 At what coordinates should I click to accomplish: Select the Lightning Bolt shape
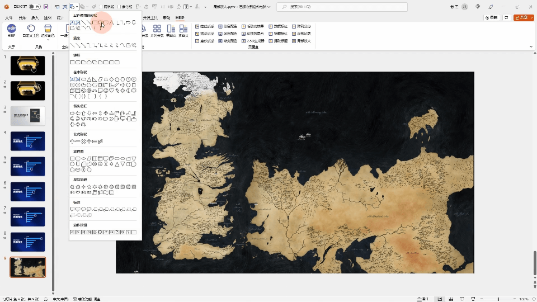pyautogui.click(x=117, y=91)
